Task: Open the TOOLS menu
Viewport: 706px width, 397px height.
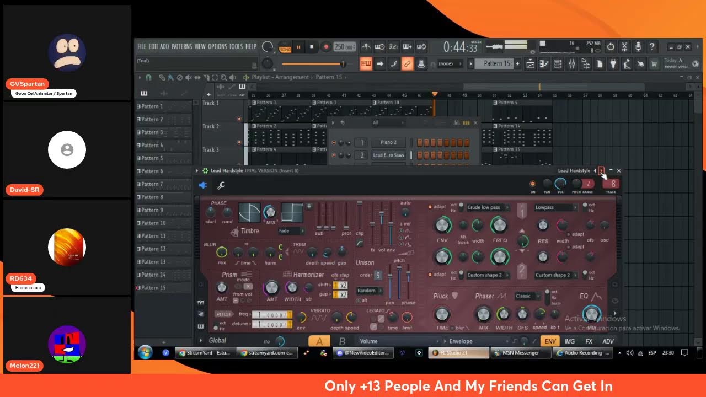Action: pyautogui.click(x=236, y=47)
